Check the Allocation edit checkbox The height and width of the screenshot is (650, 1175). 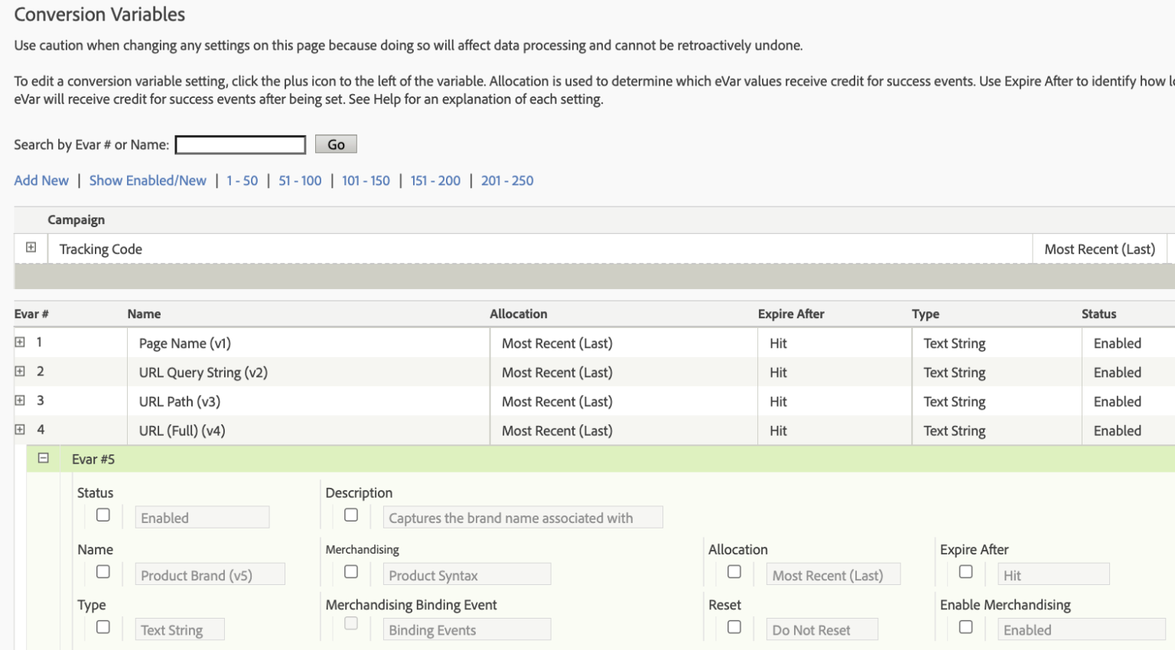click(734, 572)
